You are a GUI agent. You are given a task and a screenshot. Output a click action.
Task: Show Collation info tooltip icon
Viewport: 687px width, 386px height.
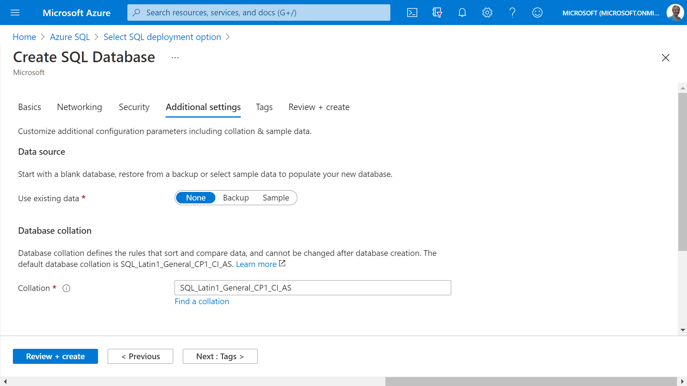click(66, 288)
